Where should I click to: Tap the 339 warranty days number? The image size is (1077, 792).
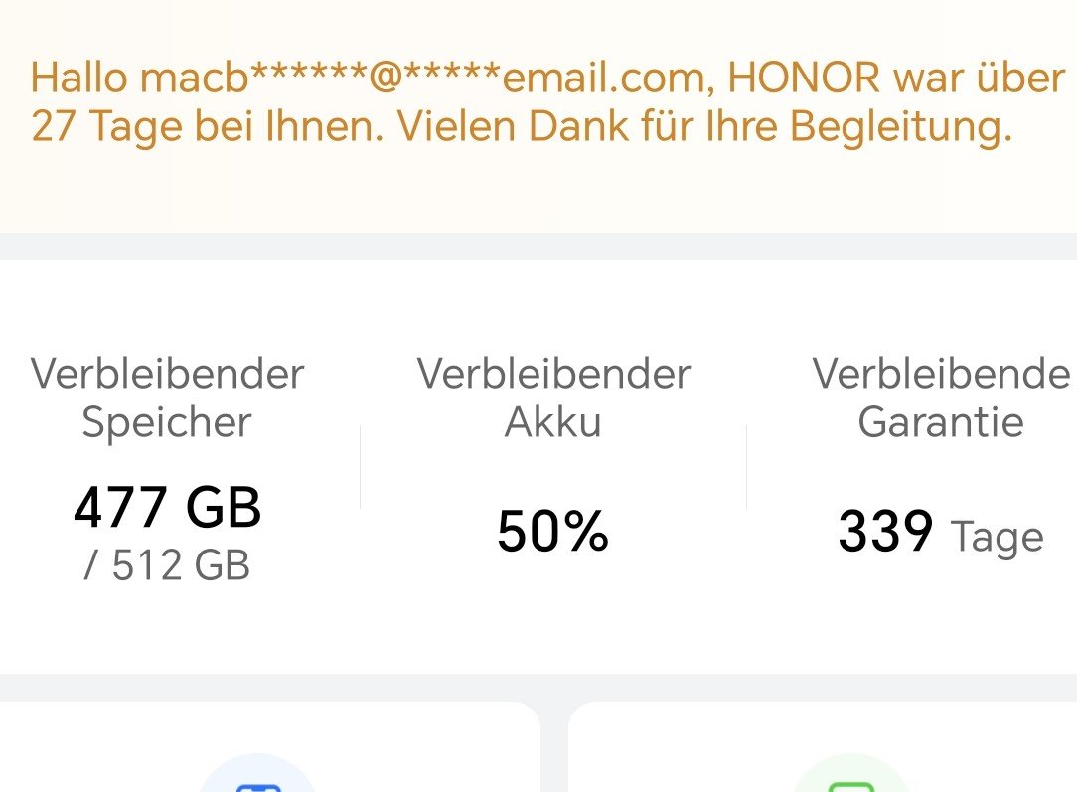(885, 532)
